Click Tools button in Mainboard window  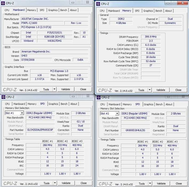(x=46, y=89)
